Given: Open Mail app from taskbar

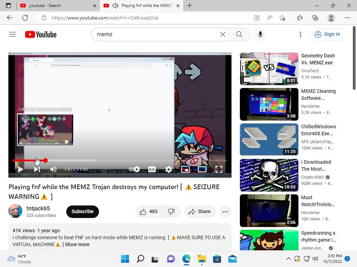Looking at the screenshot, I should click(233, 259).
